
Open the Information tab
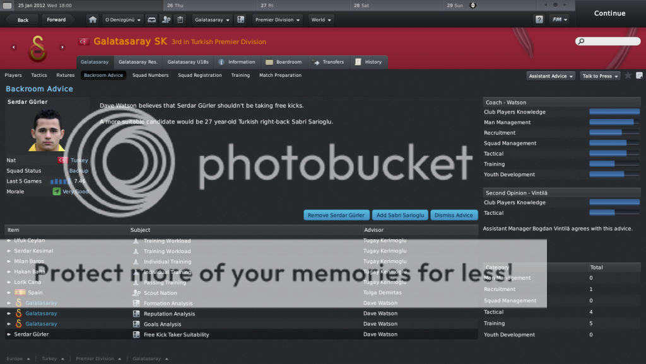[x=237, y=62]
